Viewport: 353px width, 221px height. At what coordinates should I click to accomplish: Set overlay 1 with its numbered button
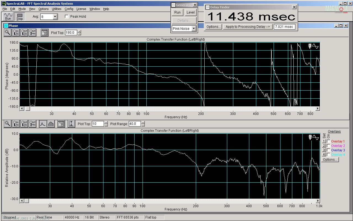(x=324, y=141)
